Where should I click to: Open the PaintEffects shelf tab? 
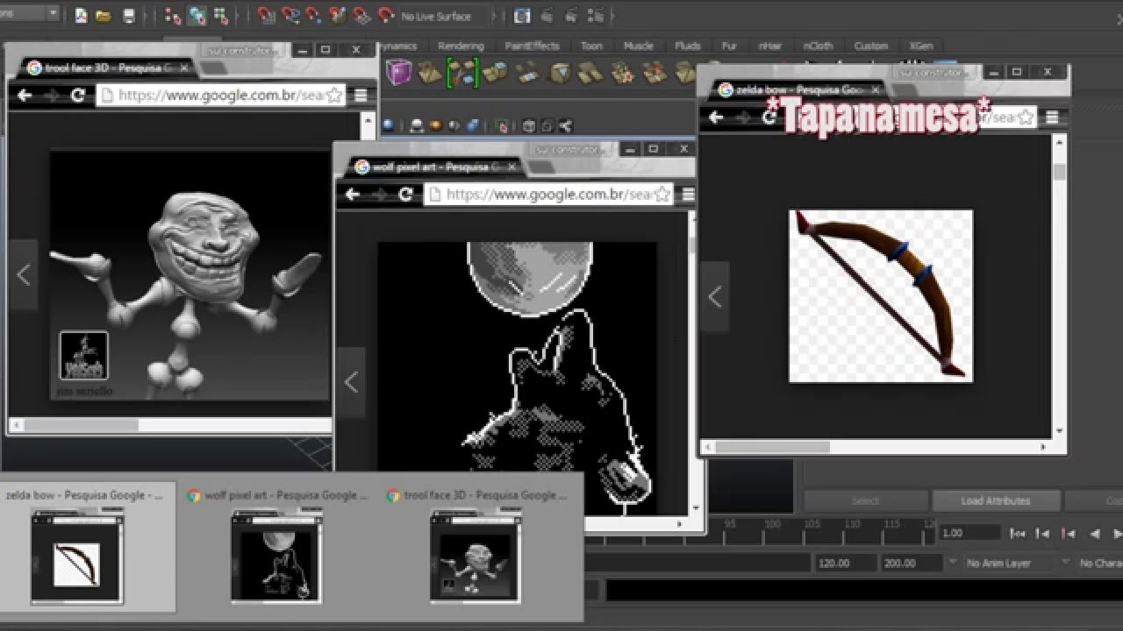coord(532,46)
